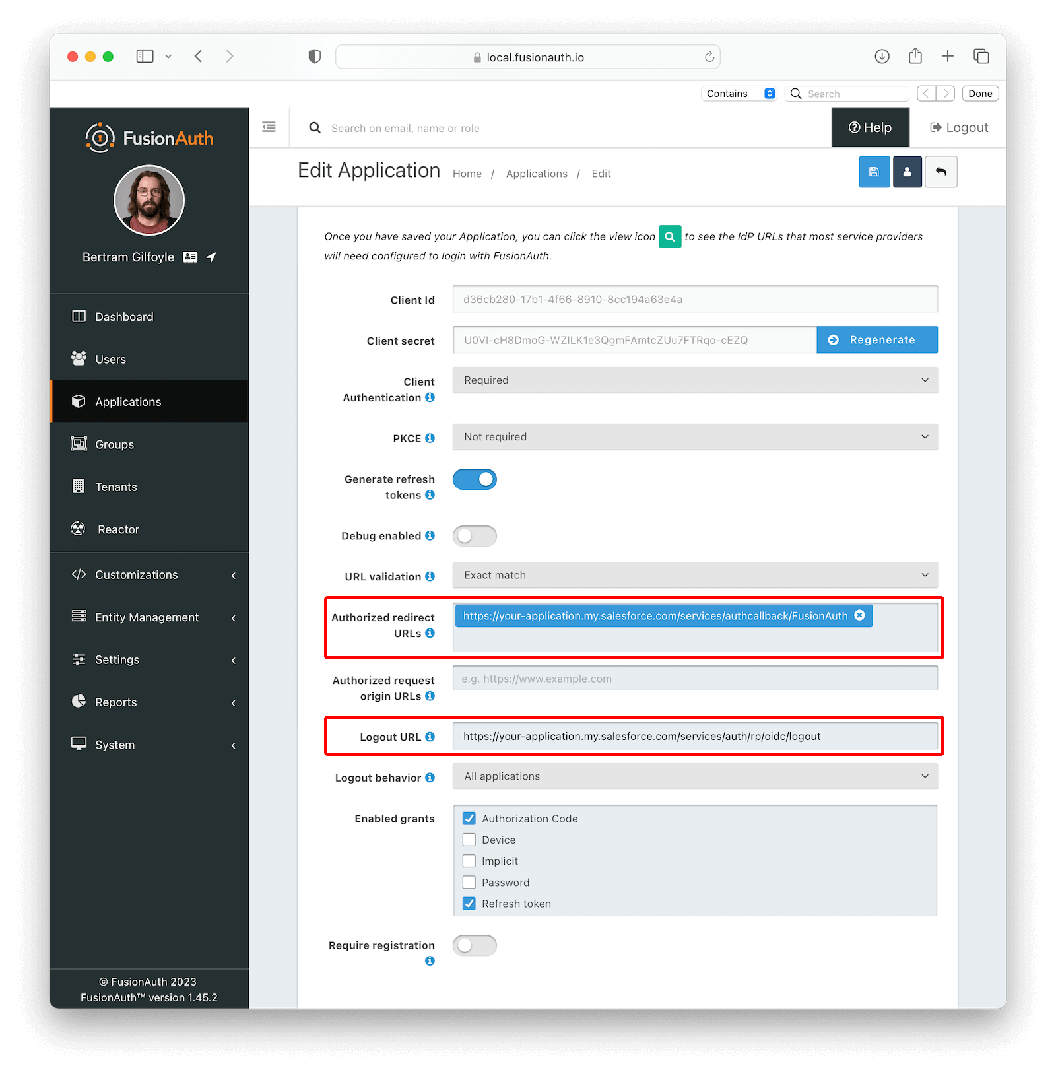Click the Logout link
This screenshot has width=1056, height=1074.
[x=959, y=127]
